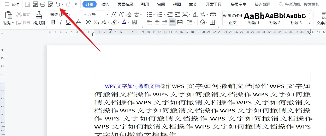The image size is (326, 136).
Task: Click the Character Border boxed A icon
Action: [x=134, y=22]
